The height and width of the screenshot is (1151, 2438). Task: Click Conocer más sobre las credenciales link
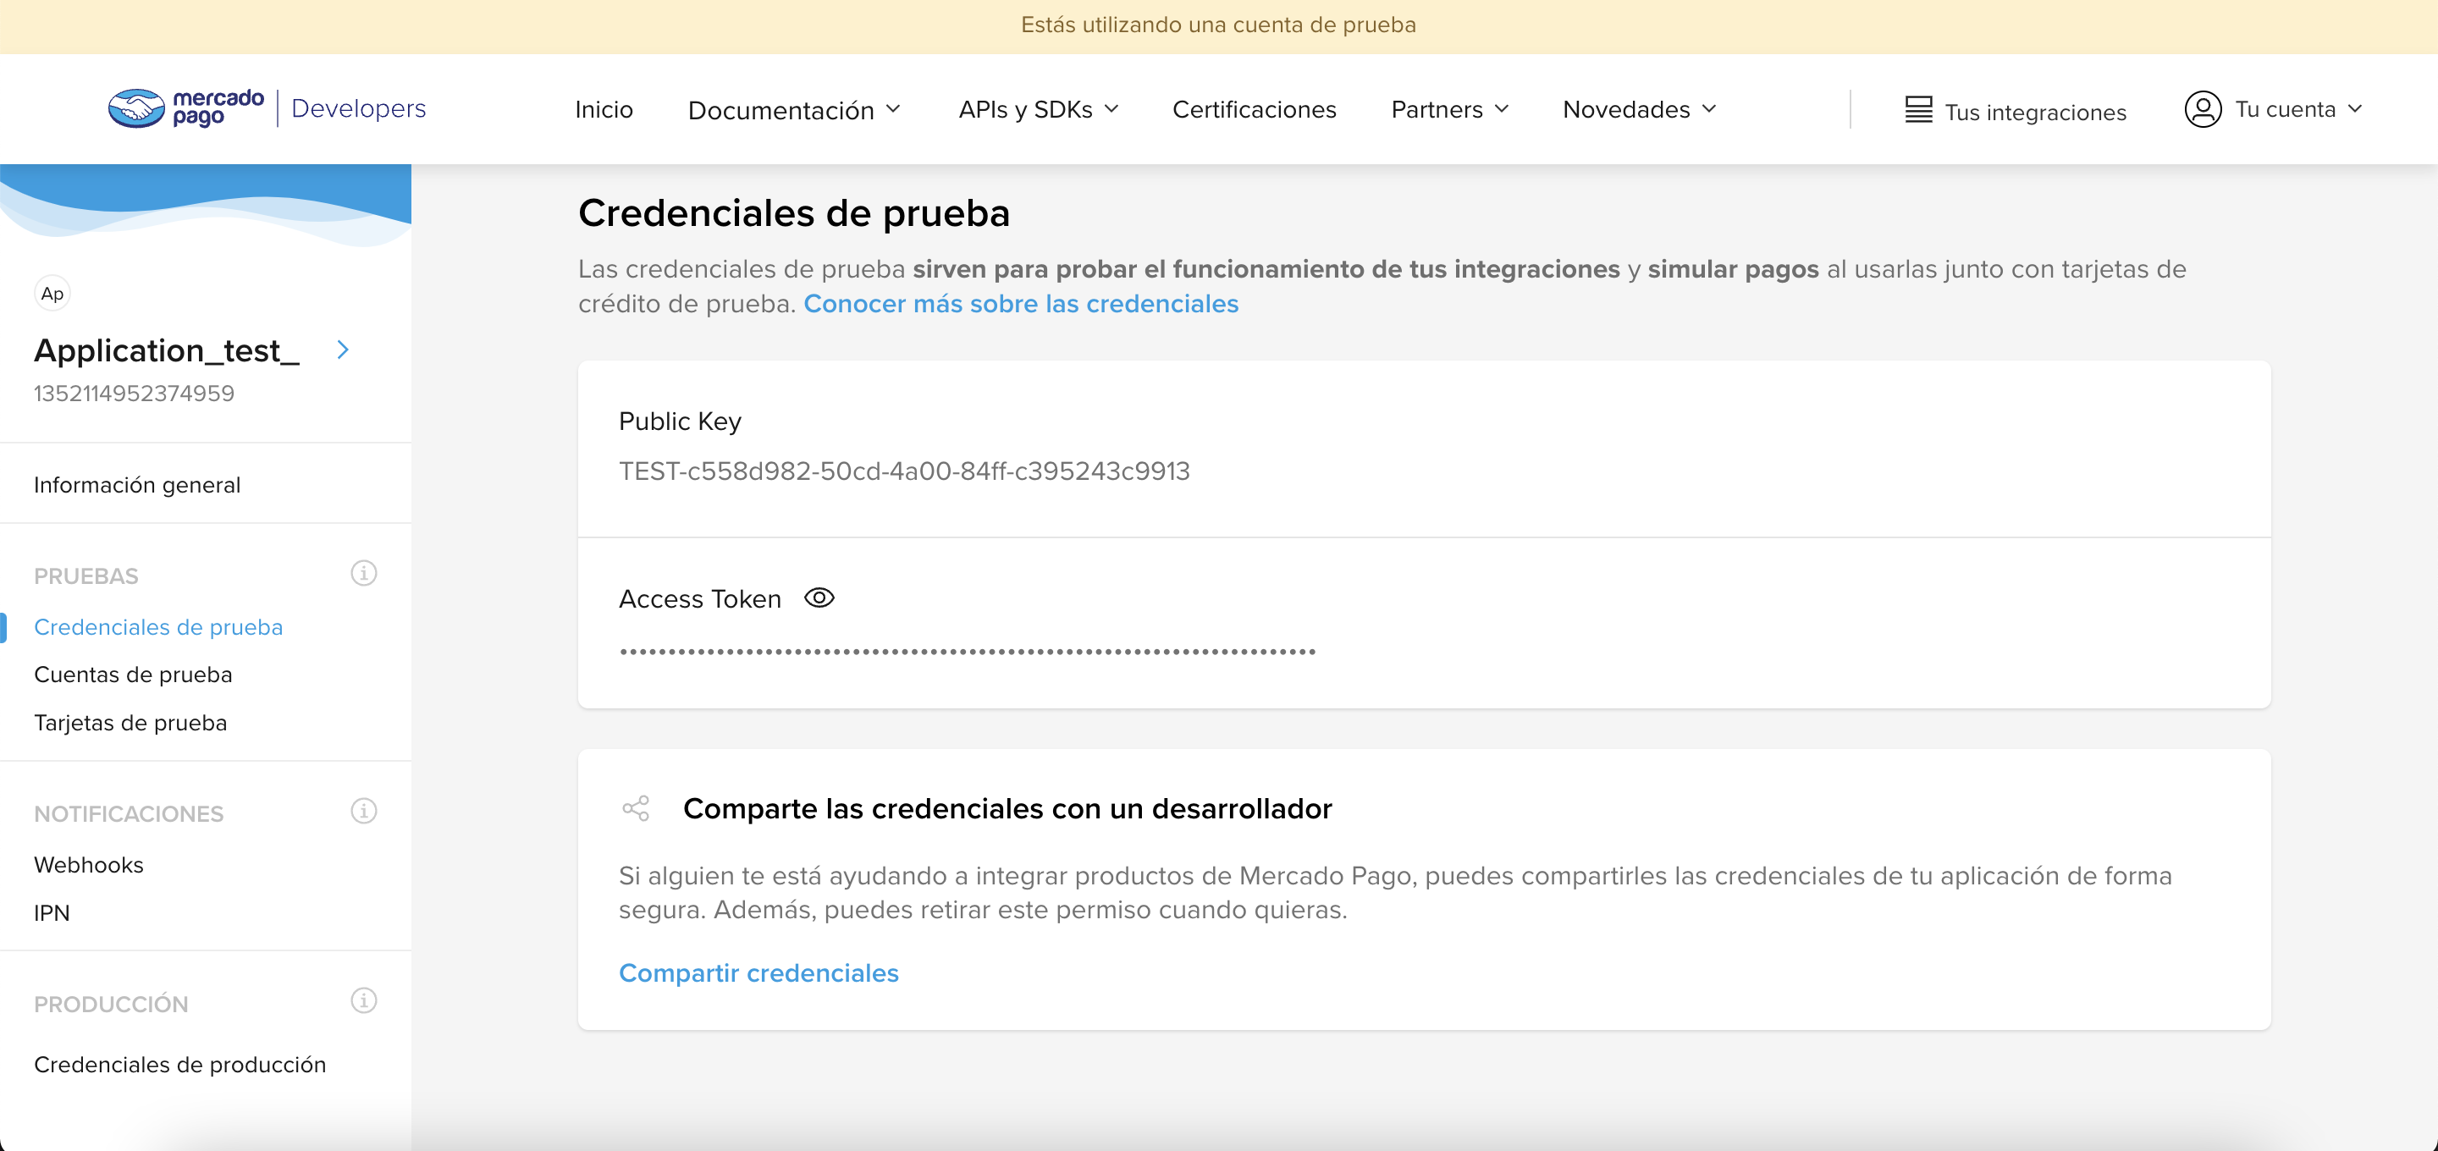pos(1020,304)
